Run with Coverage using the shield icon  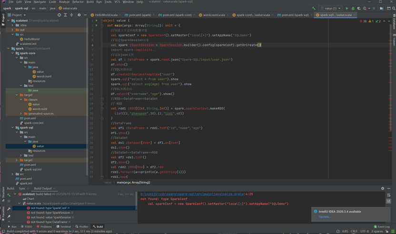pyautogui.click(x=359, y=9)
